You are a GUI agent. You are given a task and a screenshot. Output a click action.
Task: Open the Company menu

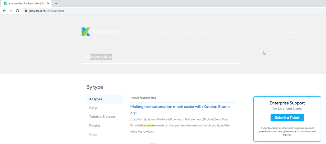[206, 32]
